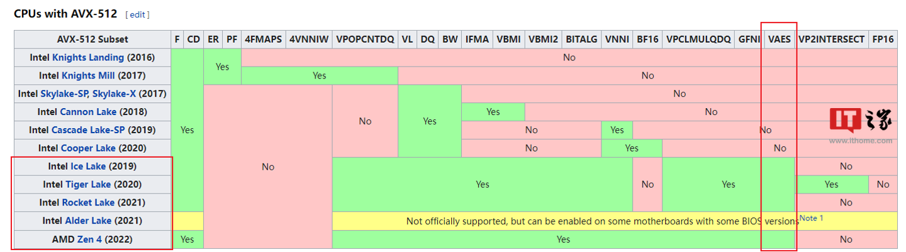Click the VAES column header
This screenshot has height=252, width=906.
(x=780, y=39)
